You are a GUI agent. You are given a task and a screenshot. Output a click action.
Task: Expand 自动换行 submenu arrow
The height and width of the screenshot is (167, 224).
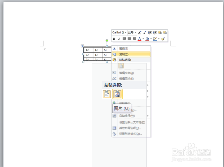click(x=148, y=116)
